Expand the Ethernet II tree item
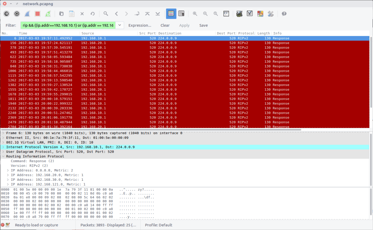Image resolution: width=373 pixels, height=230 pixels. click(x=3, y=138)
